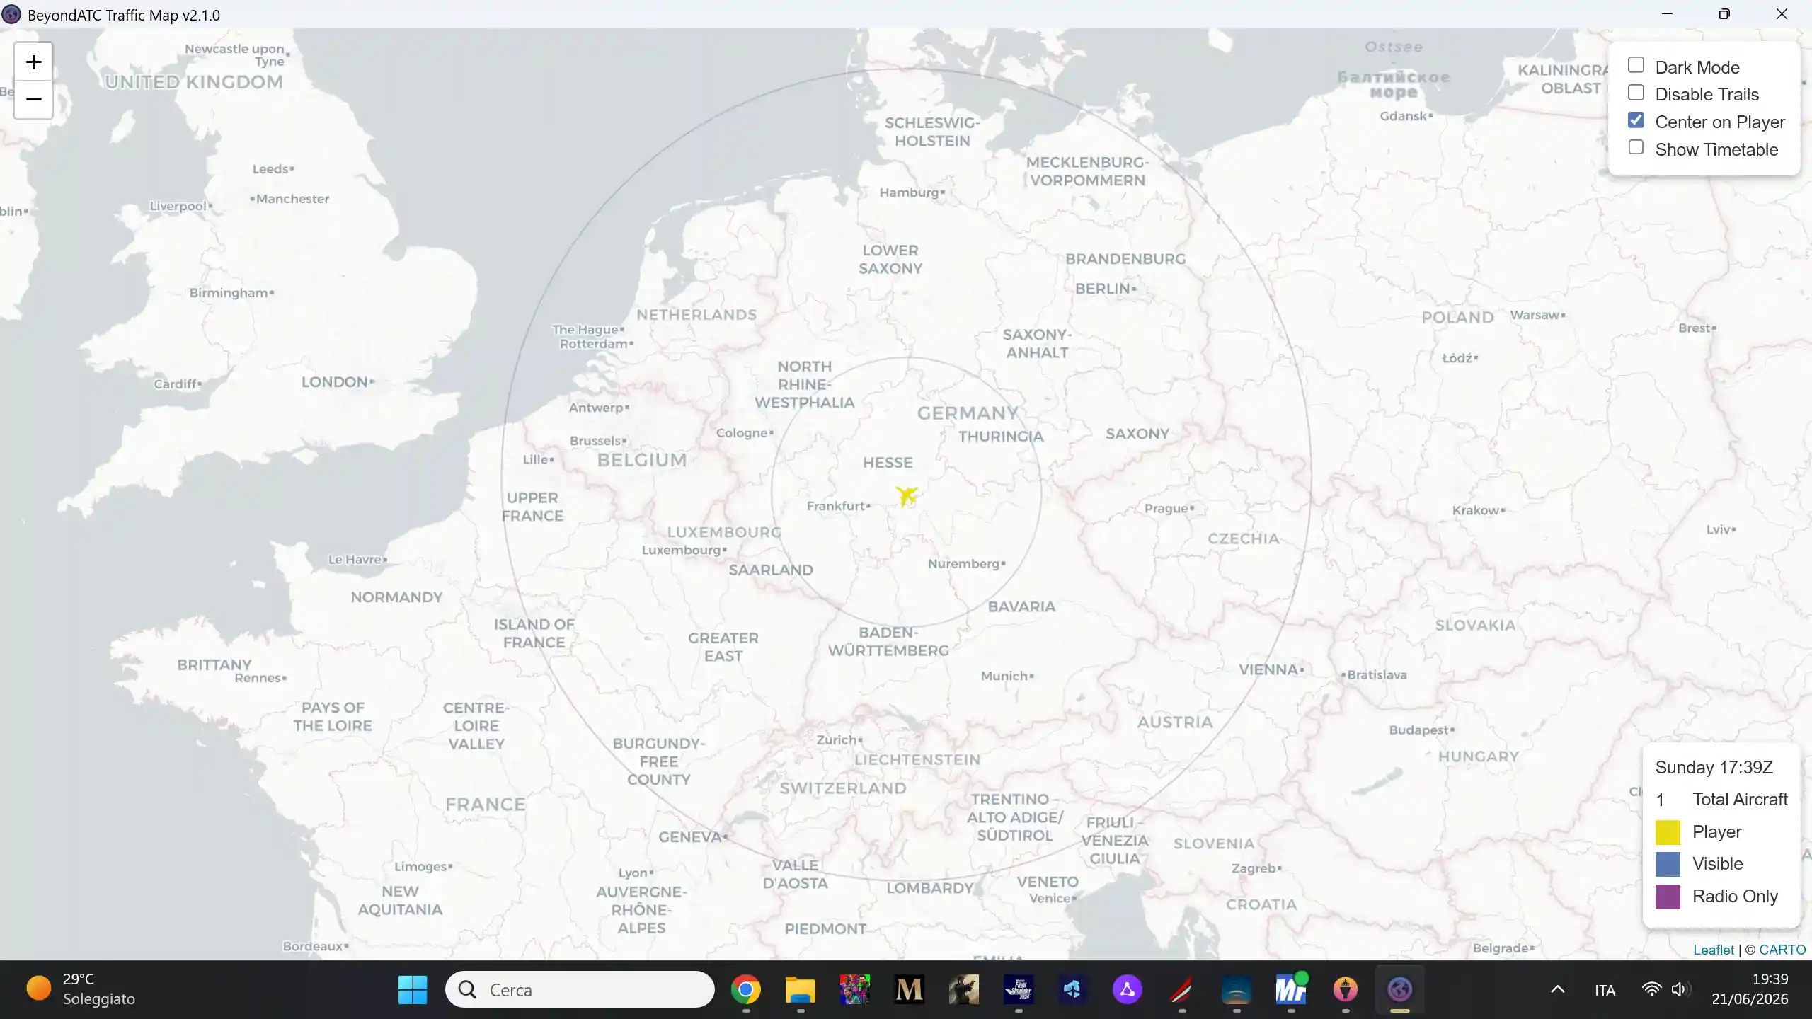Click the ITA language indicator

tap(1605, 990)
